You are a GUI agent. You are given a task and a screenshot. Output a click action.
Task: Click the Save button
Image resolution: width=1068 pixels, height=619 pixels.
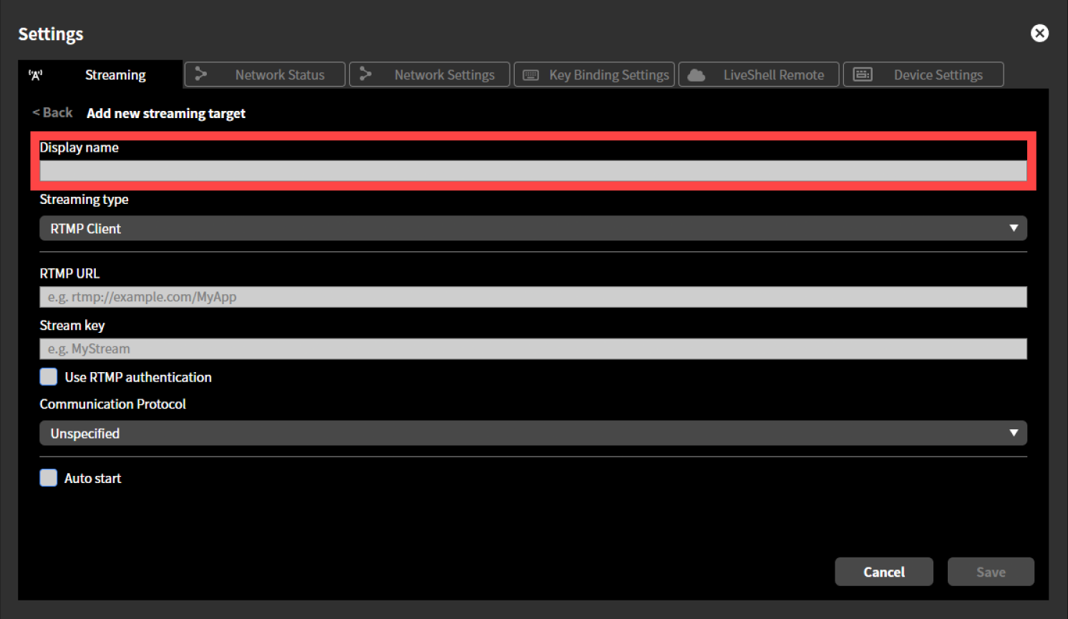pos(991,571)
